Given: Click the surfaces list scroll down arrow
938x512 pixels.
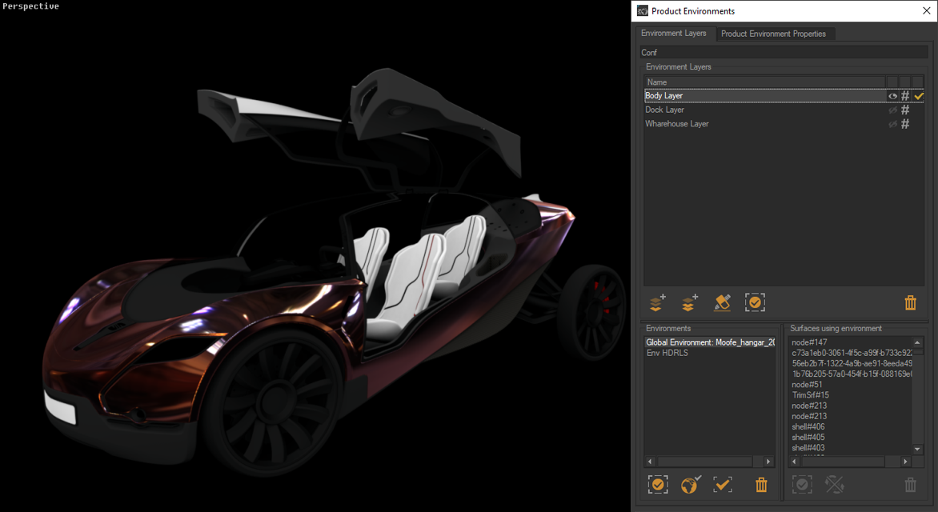Looking at the screenshot, I should coord(917,450).
